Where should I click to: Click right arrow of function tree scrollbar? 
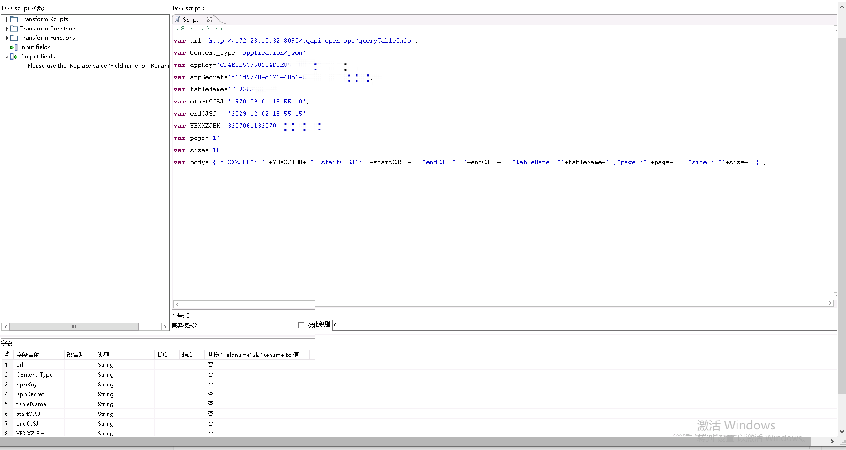click(x=165, y=327)
